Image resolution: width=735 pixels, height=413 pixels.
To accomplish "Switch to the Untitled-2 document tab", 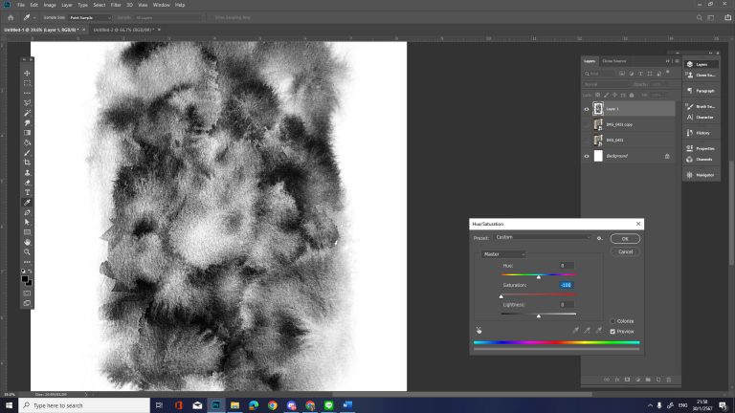I will coord(124,30).
